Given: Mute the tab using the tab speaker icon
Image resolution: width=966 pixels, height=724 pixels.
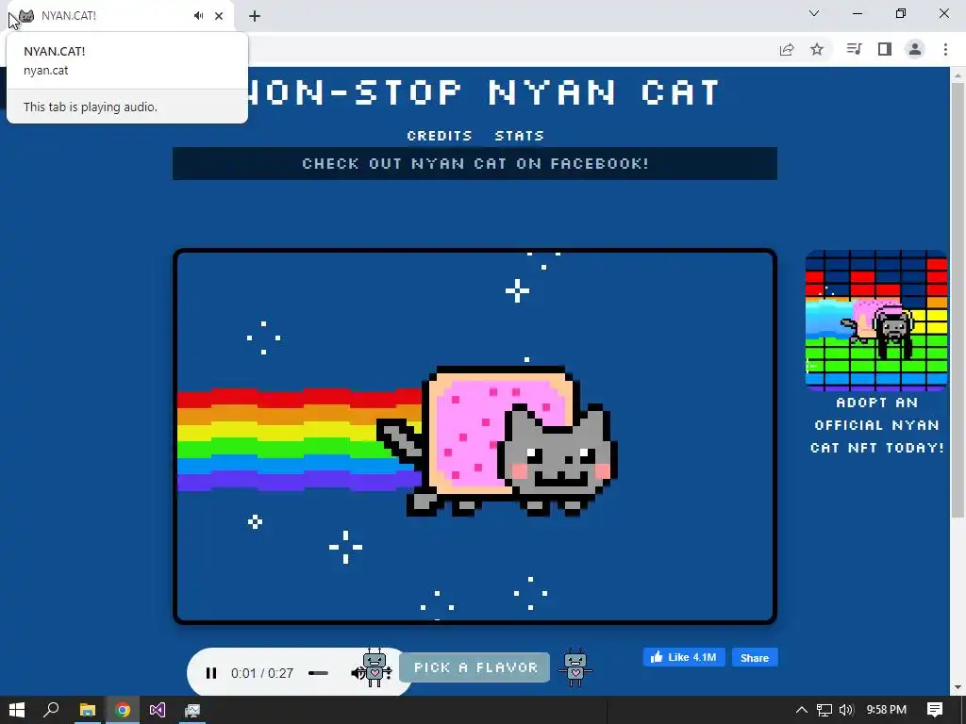Looking at the screenshot, I should 198,16.
